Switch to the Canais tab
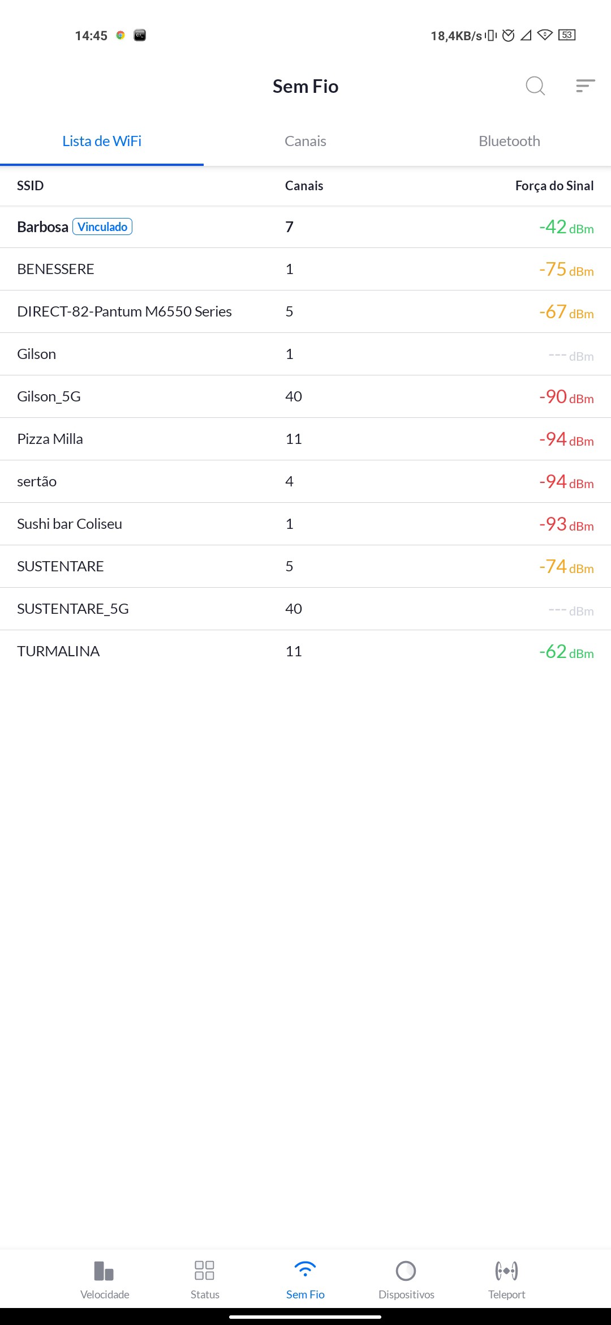Image resolution: width=611 pixels, height=1325 pixels. (305, 141)
